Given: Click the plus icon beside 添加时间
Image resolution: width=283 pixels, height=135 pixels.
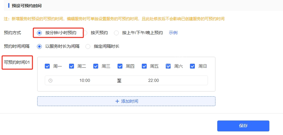Looking at the screenshot, I should pyautogui.click(x=117, y=101).
